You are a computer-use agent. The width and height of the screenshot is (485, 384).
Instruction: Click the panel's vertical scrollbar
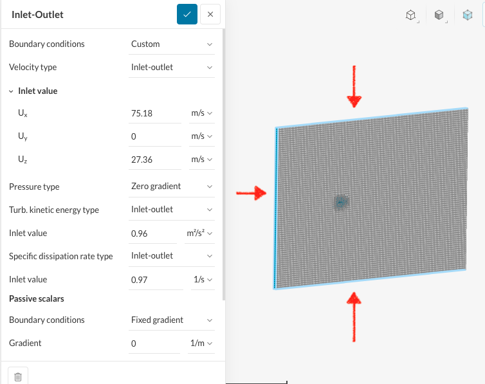223,161
